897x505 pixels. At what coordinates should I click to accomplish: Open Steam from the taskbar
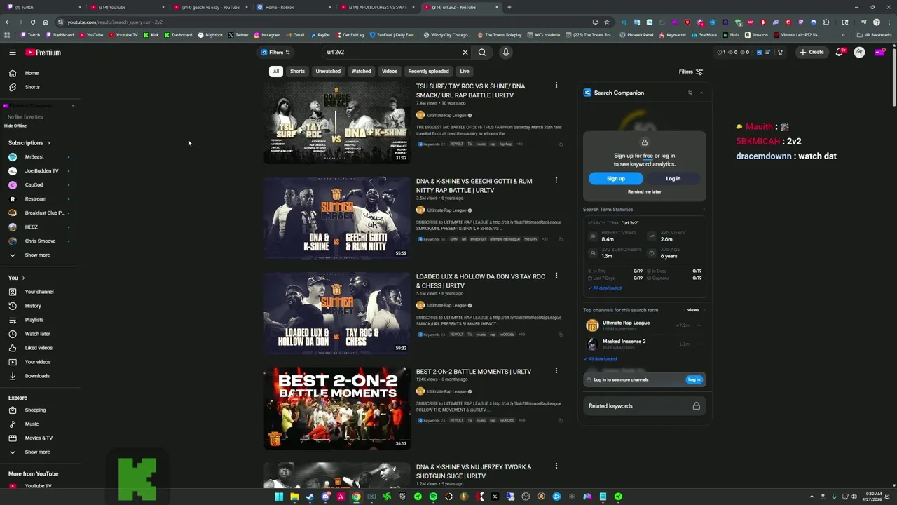pyautogui.click(x=310, y=497)
